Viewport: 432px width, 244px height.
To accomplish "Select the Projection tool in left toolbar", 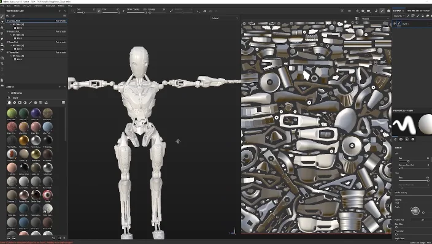I will 2,28.
